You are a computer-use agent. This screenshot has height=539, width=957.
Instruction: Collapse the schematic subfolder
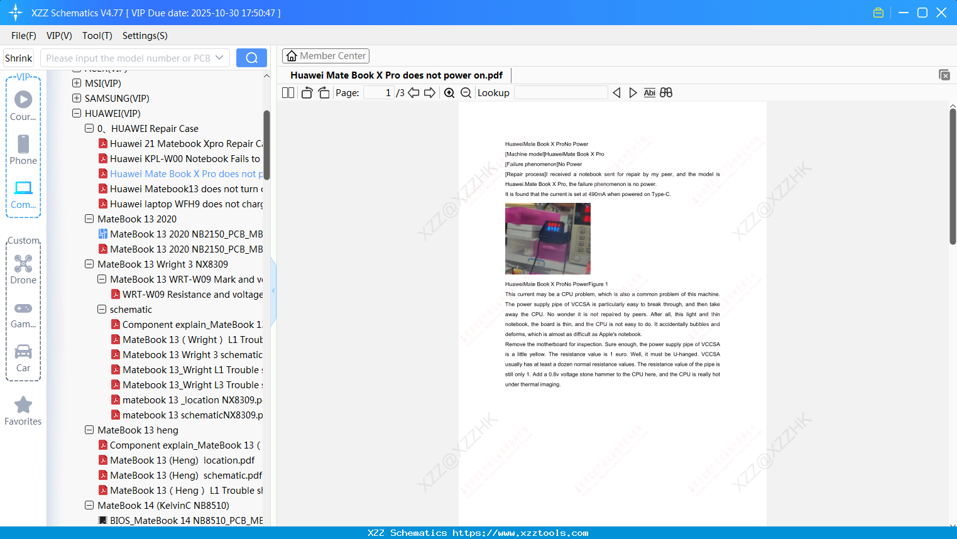(102, 309)
